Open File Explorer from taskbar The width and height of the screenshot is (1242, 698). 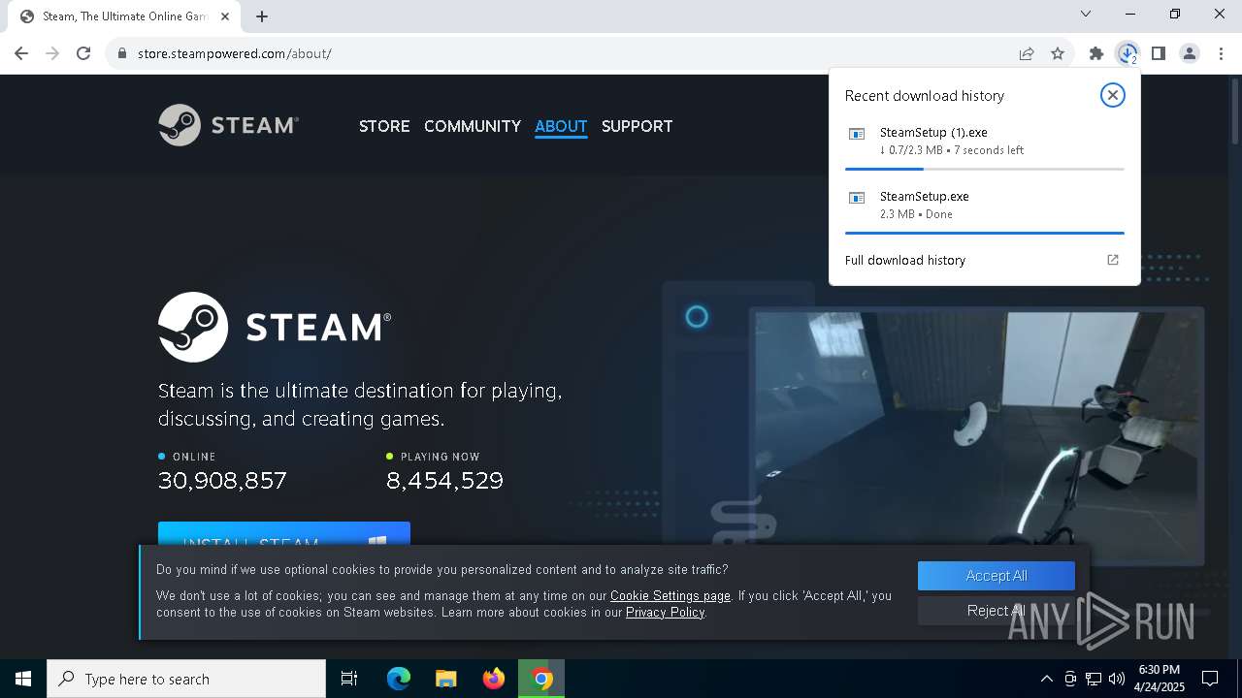[x=446, y=679]
